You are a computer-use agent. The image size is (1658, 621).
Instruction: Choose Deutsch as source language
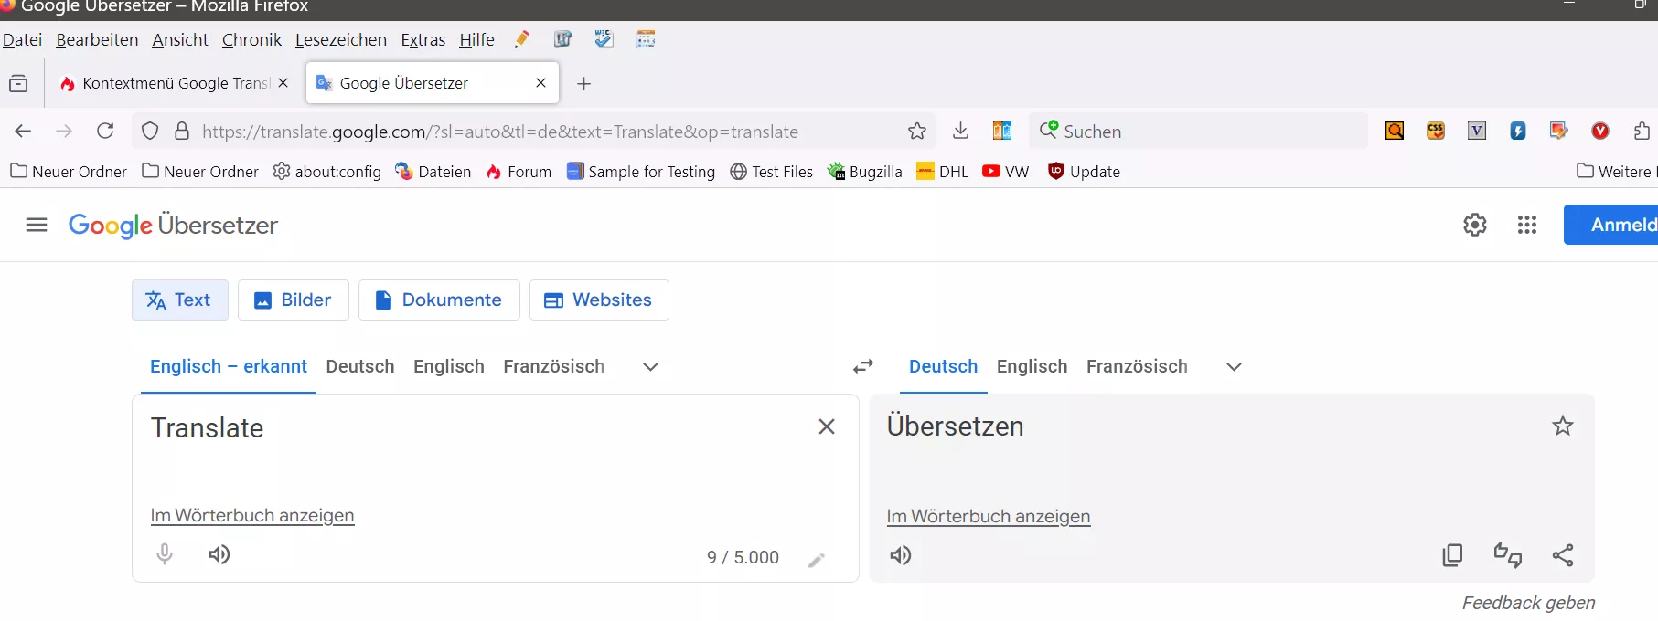[360, 366]
